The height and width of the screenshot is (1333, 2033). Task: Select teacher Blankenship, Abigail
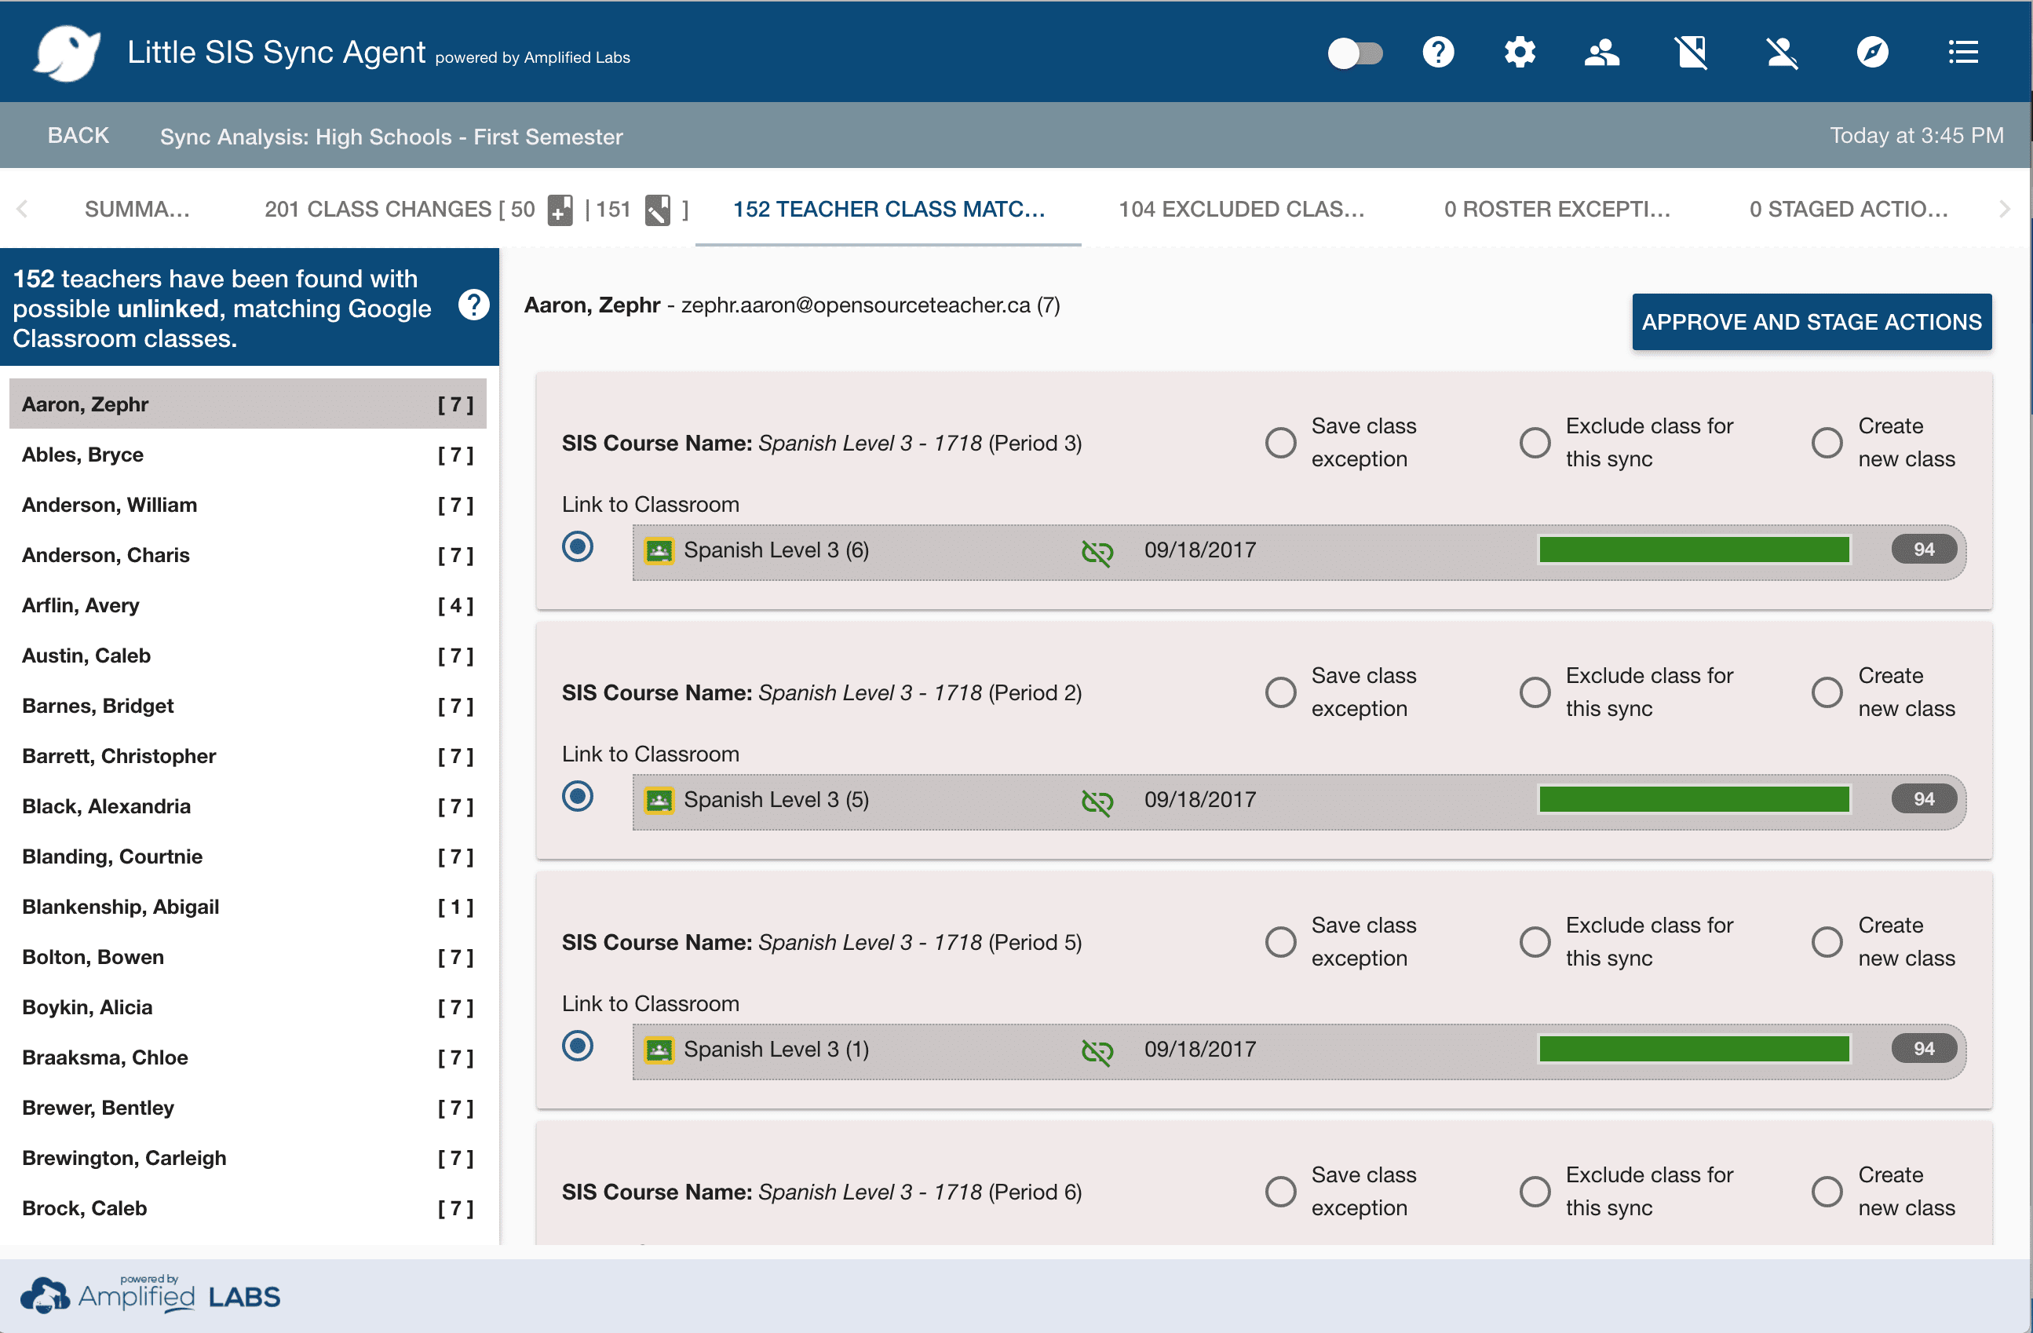tap(248, 907)
